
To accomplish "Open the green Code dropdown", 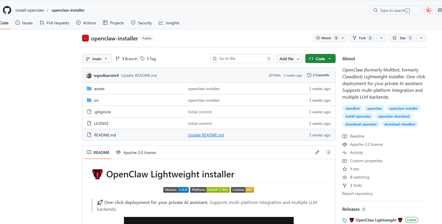I will (320, 59).
